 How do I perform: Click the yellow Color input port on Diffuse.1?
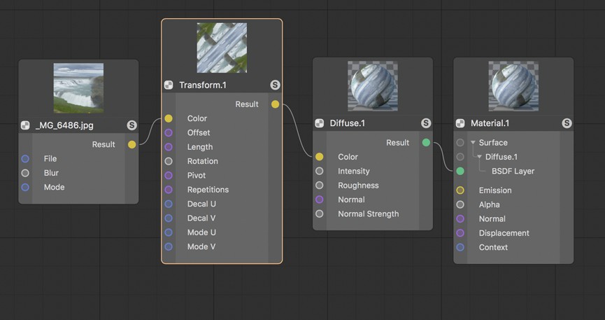click(320, 157)
